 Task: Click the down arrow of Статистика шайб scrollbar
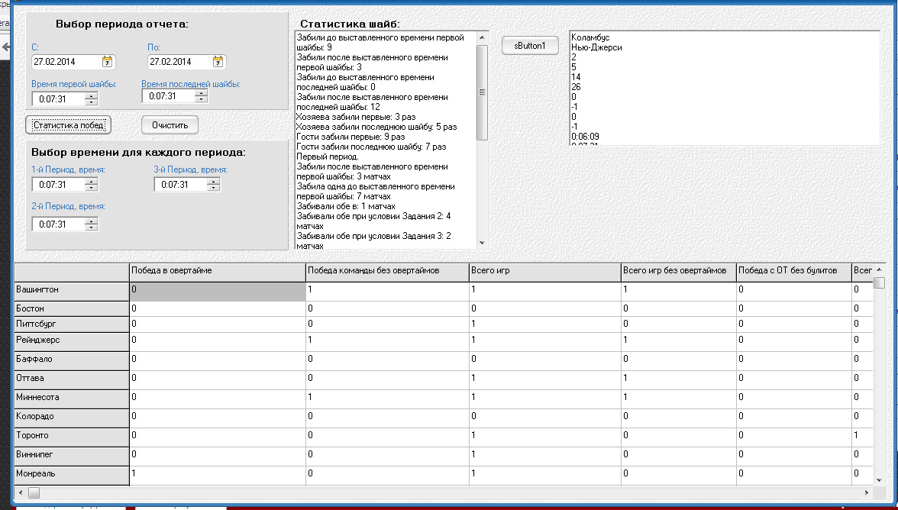coord(482,243)
